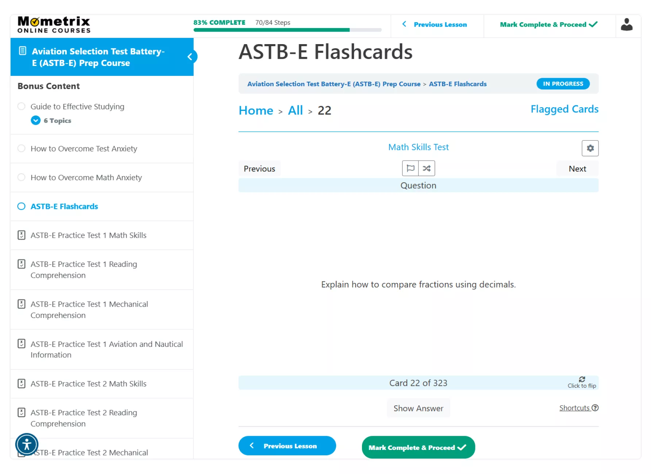651x474 pixels.
Task: Click the Mometrix Online Courses logo
Action: pos(54,25)
